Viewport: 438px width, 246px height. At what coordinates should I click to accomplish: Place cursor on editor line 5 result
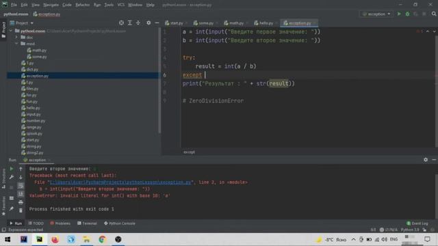[205, 66]
